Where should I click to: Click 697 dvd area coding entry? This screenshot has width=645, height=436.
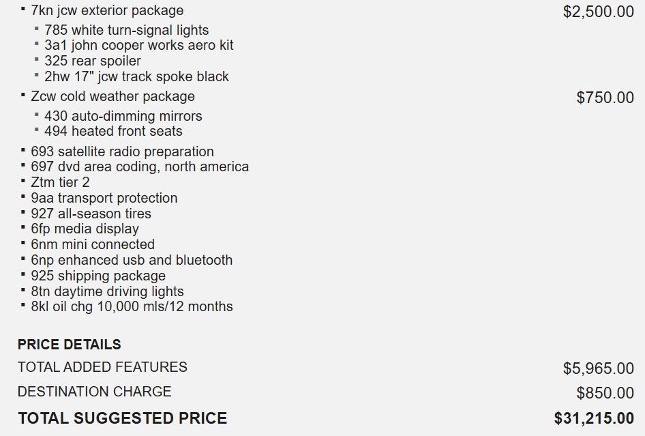[x=140, y=166]
